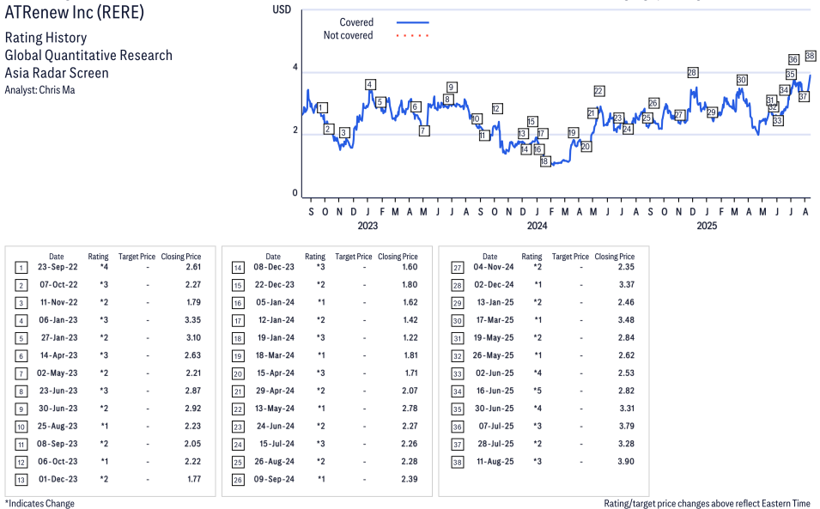This screenshot has height=509, width=820.
Task: Select chart marker 7 on the graph
Action: (x=424, y=130)
